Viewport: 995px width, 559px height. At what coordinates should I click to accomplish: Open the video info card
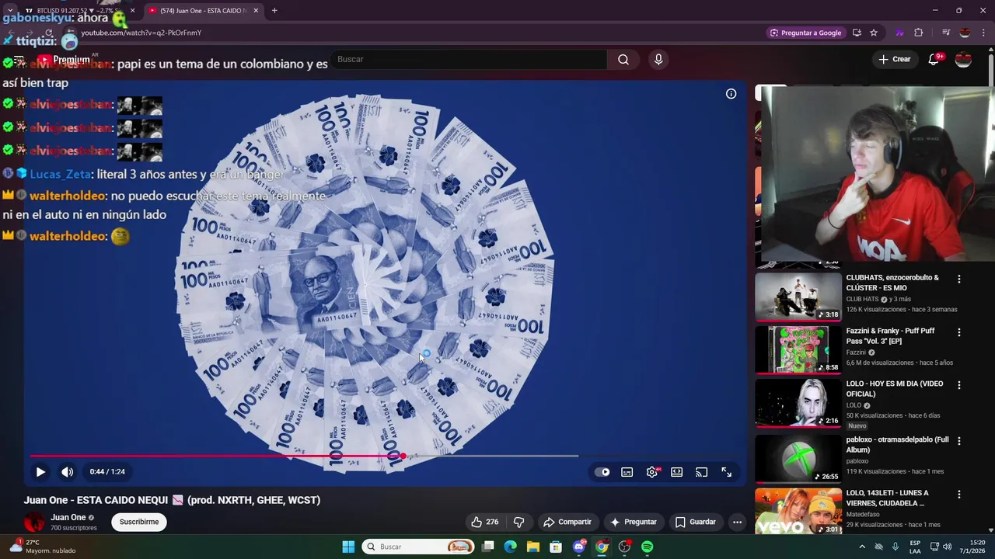pos(731,93)
